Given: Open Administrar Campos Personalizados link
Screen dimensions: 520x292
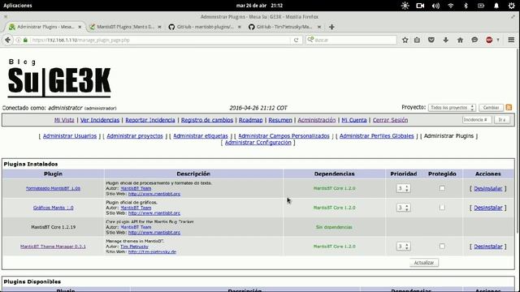Looking at the screenshot, I should pyautogui.click(x=284, y=135).
